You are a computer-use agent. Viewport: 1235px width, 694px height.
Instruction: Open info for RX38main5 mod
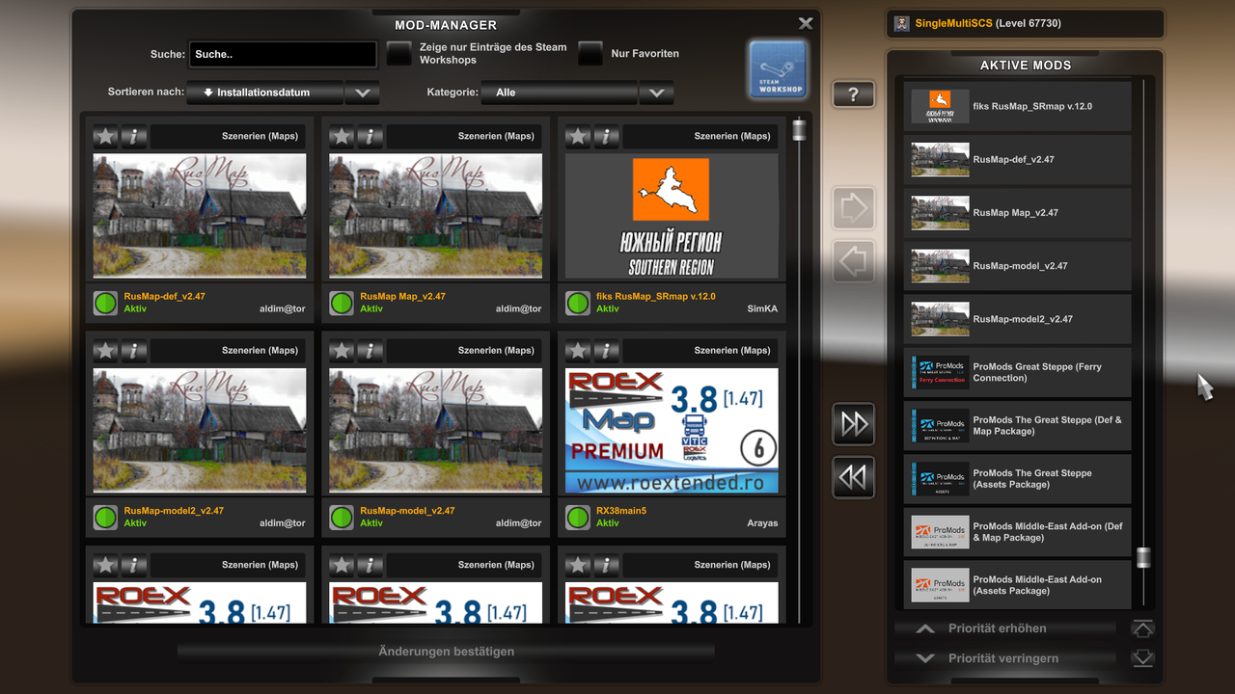pos(607,350)
